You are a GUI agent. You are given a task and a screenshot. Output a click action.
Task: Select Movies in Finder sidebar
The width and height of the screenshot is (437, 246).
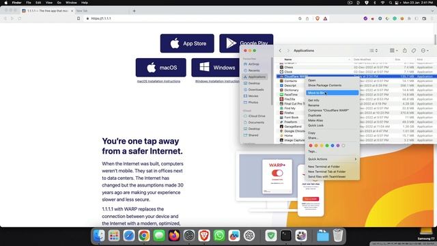[x=251, y=96]
